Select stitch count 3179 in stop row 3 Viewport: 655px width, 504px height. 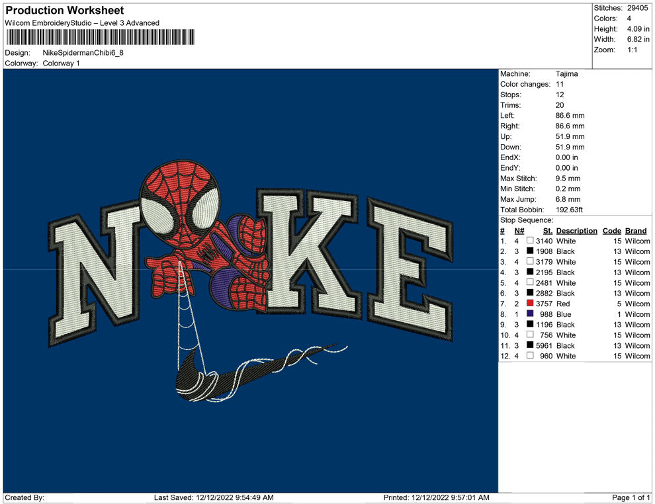point(545,262)
